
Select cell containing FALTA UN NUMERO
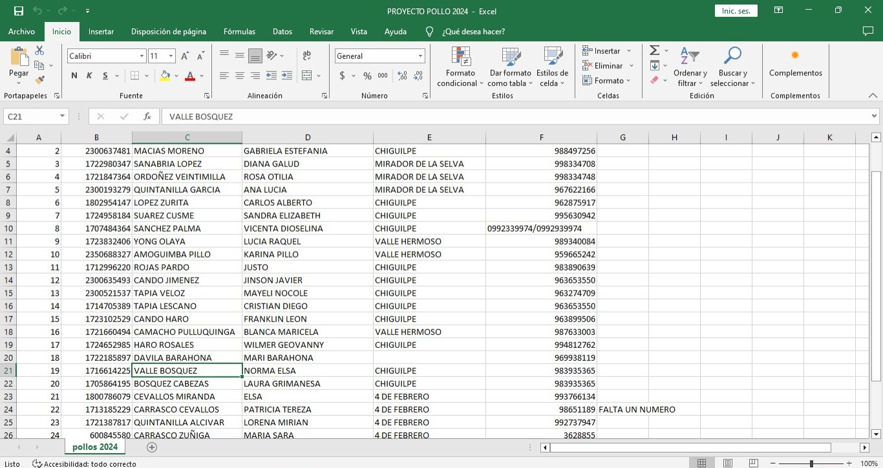622,409
